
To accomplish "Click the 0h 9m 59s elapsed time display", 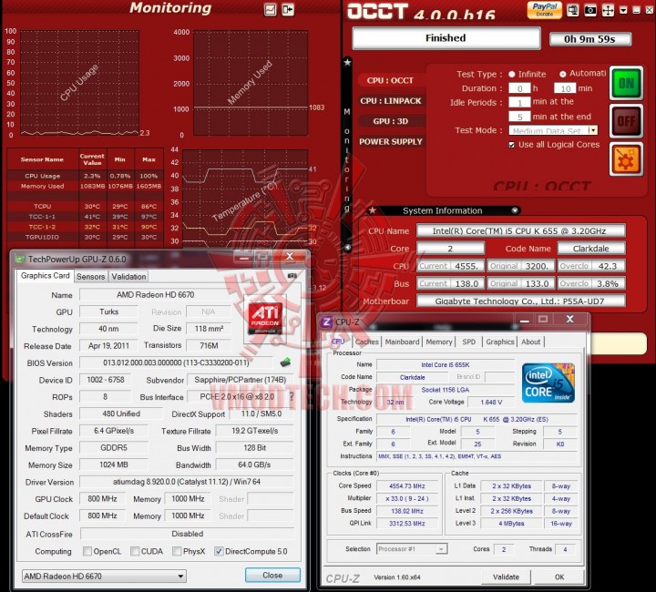I will [589, 39].
